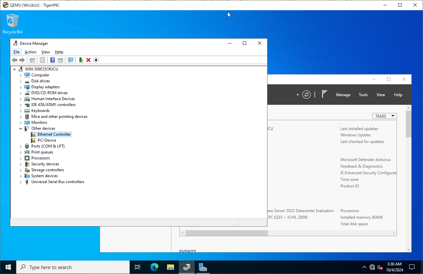
Task: Open Microsoft Edge from the taskbar
Action: pos(154,267)
